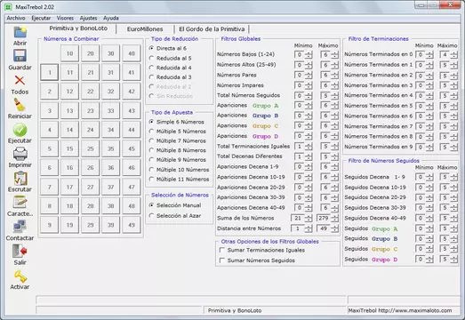
Task: Adjust Números Pares maximum spinner arrows
Action: coord(334,75)
